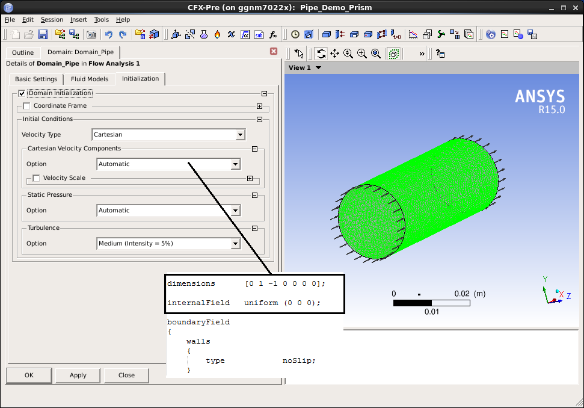Image resolution: width=584 pixels, height=408 pixels.
Task: Click the User Function fx icon
Action: [x=273, y=35]
